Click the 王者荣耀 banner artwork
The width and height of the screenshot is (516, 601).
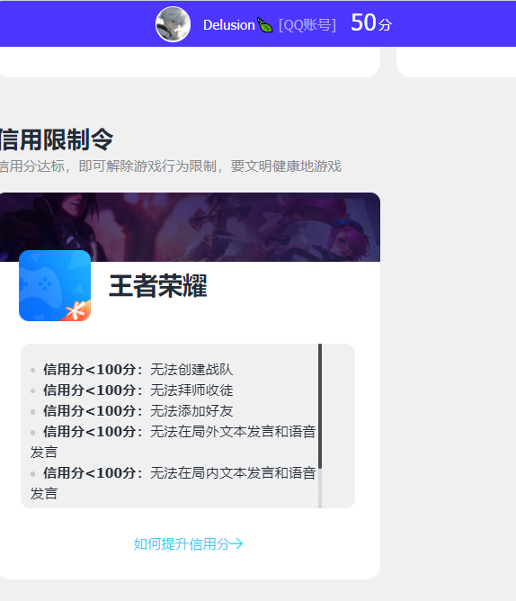(190, 228)
